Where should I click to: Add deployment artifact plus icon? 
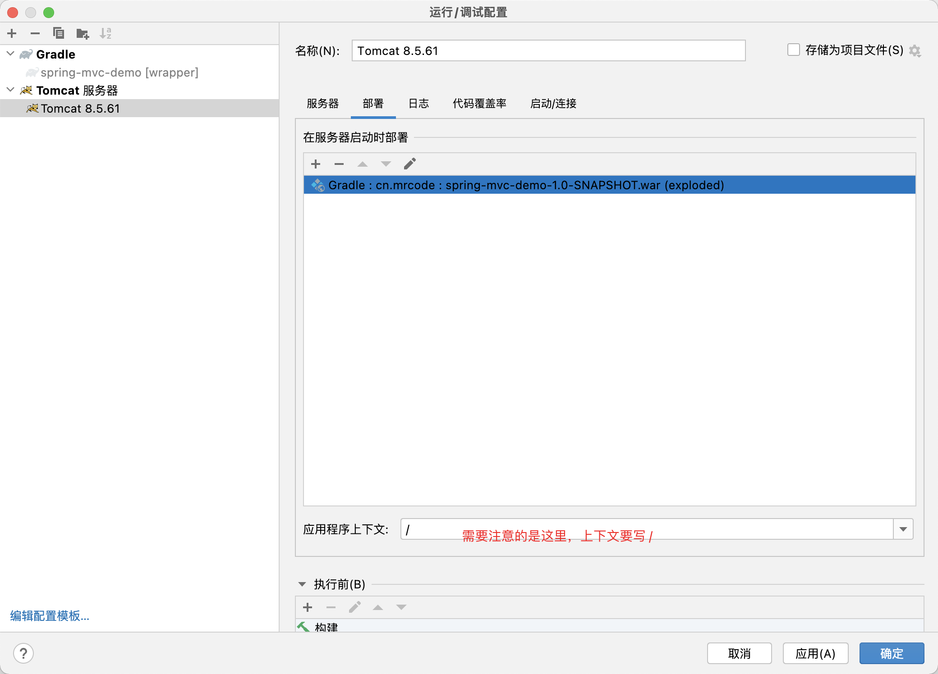coord(316,164)
